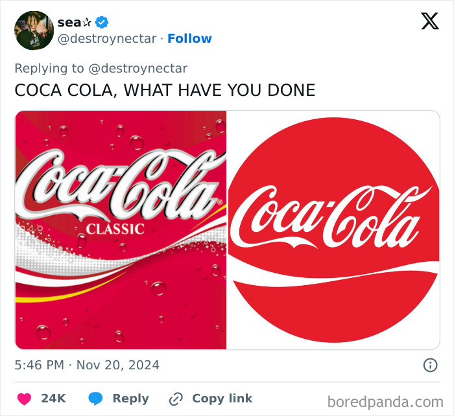Click the X logo in the corner
This screenshot has width=454, height=416.
(x=430, y=21)
